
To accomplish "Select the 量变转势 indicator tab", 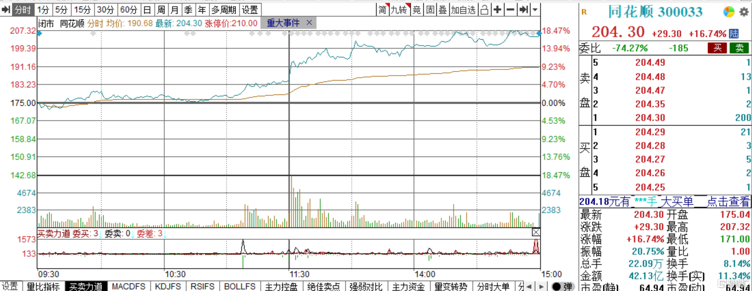I will click(x=451, y=286).
